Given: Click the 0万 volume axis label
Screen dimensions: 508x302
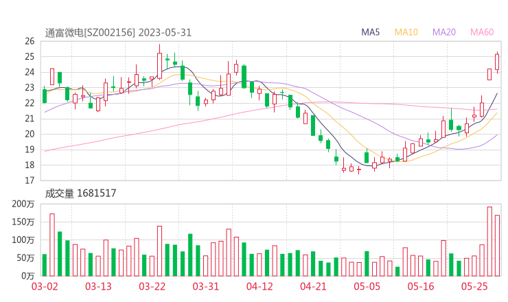Looking at the screenshot, I should click(x=28, y=276).
